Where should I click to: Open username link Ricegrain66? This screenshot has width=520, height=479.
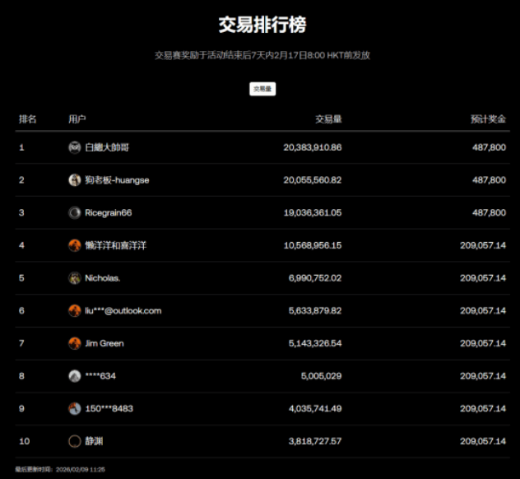[109, 212]
